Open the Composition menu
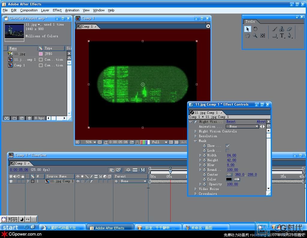This screenshot has height=238, width=307. coord(29,10)
